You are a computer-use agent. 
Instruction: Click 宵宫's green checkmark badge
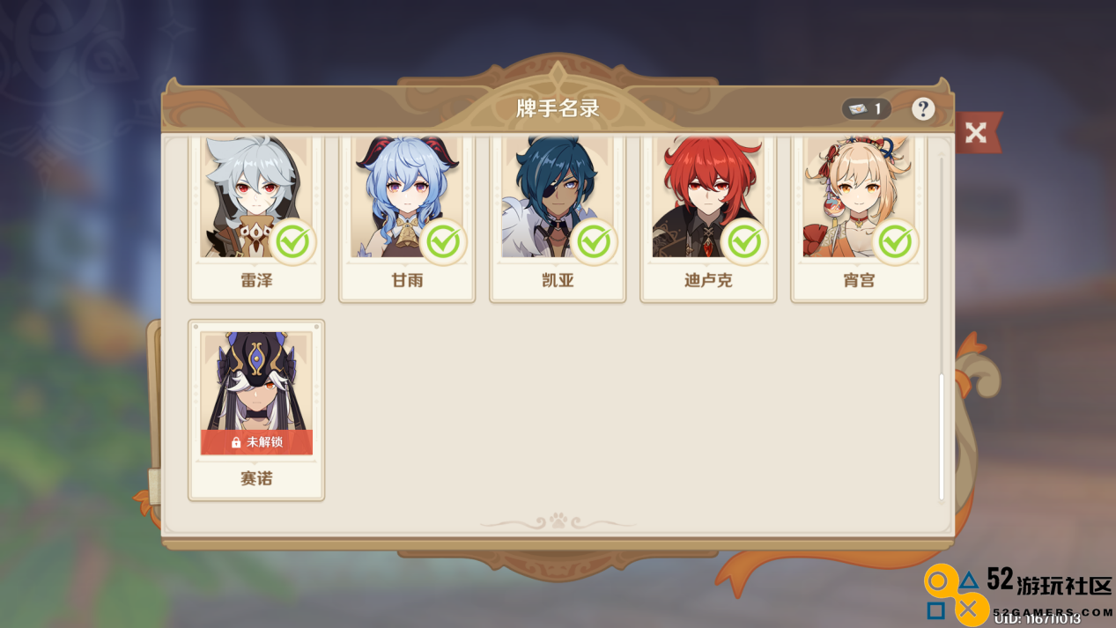896,241
